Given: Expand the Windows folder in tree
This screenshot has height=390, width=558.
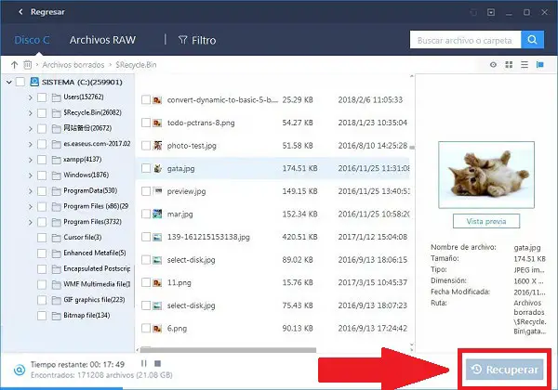Looking at the screenshot, I should 31,175.
